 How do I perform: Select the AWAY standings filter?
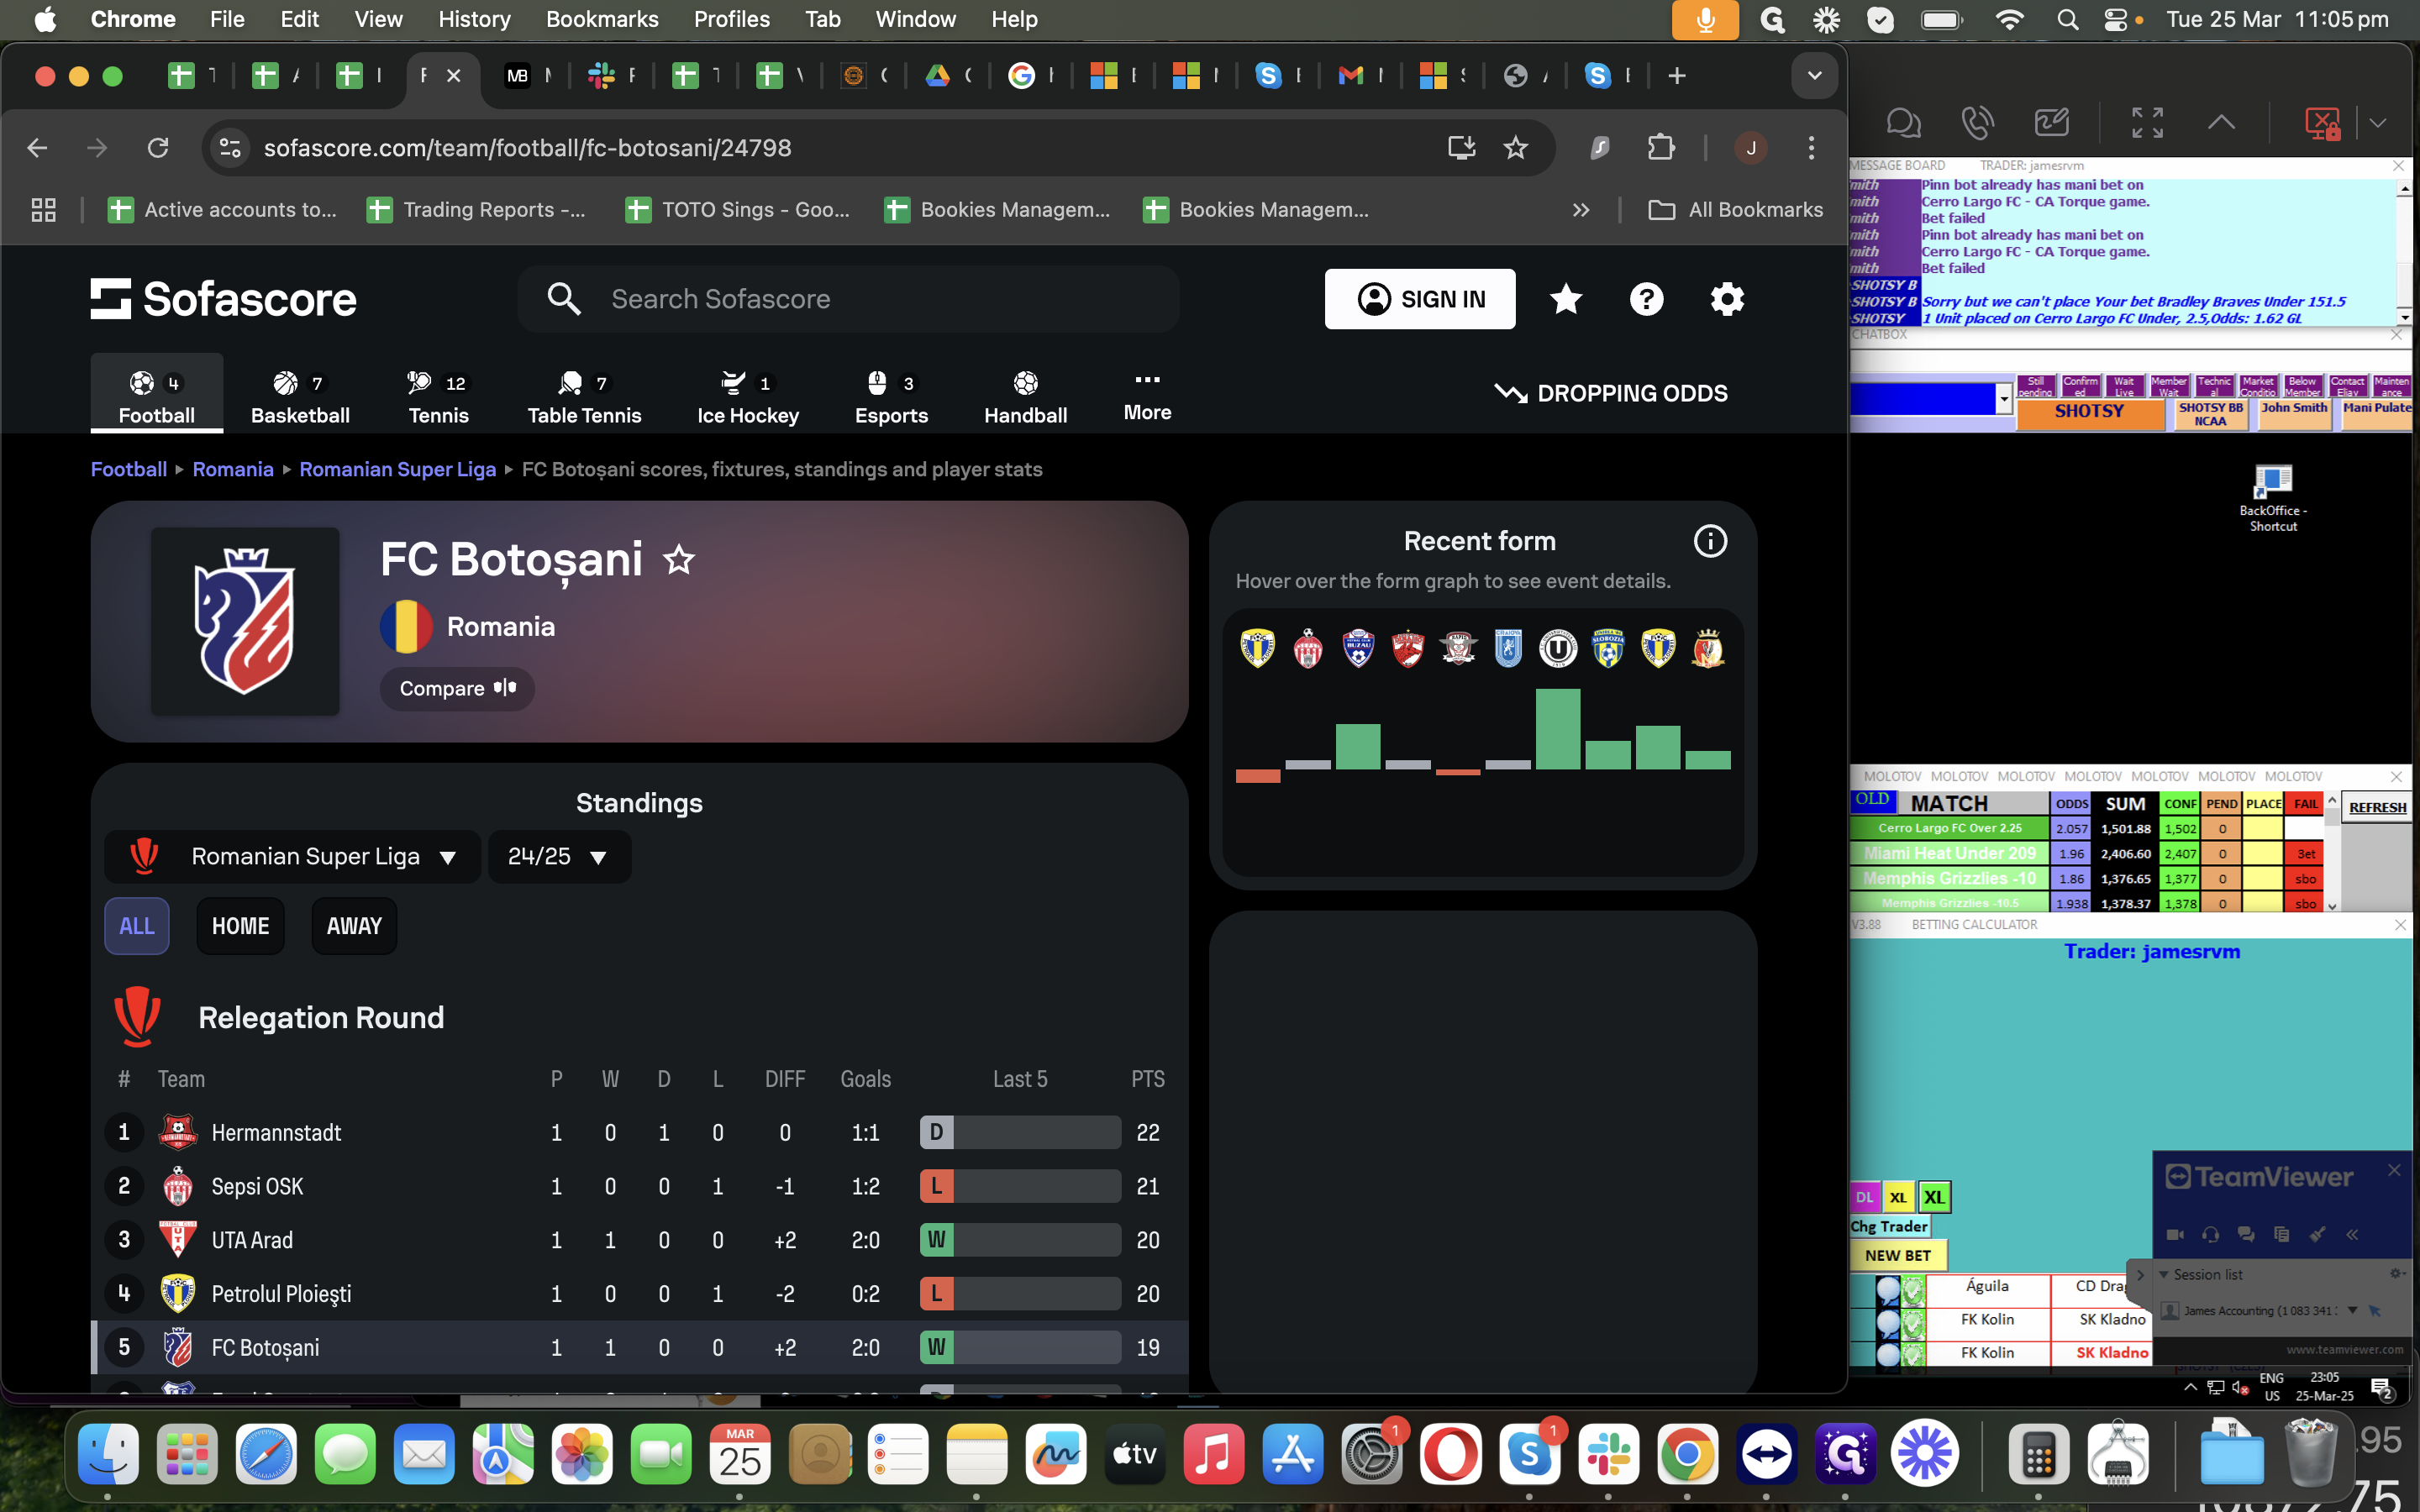pyautogui.click(x=354, y=926)
